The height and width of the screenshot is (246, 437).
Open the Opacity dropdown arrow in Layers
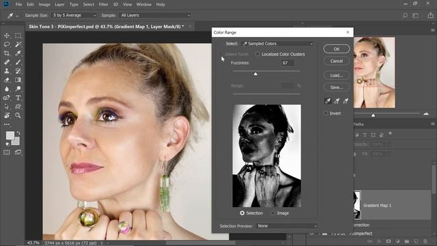pos(389,144)
